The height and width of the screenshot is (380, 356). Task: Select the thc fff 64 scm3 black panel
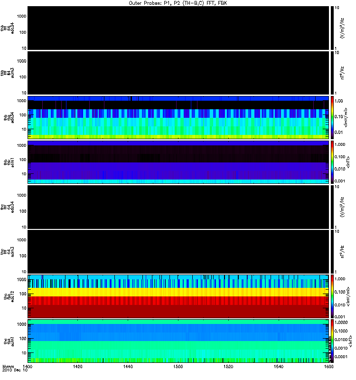coord(178,252)
